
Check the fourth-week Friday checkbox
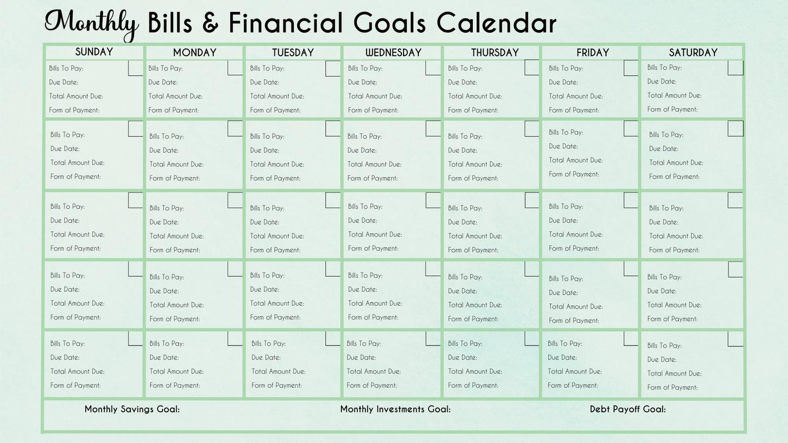(x=631, y=269)
